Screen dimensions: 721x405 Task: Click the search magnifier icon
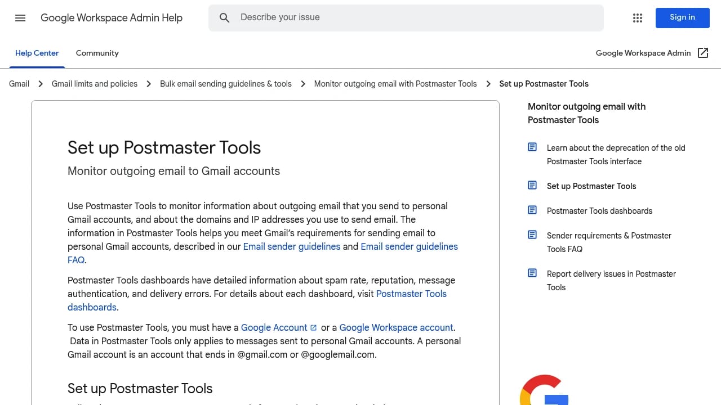[224, 17]
